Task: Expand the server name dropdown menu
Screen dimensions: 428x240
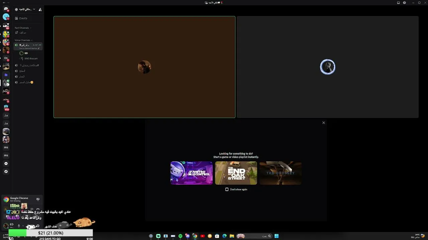Action: click(x=34, y=9)
